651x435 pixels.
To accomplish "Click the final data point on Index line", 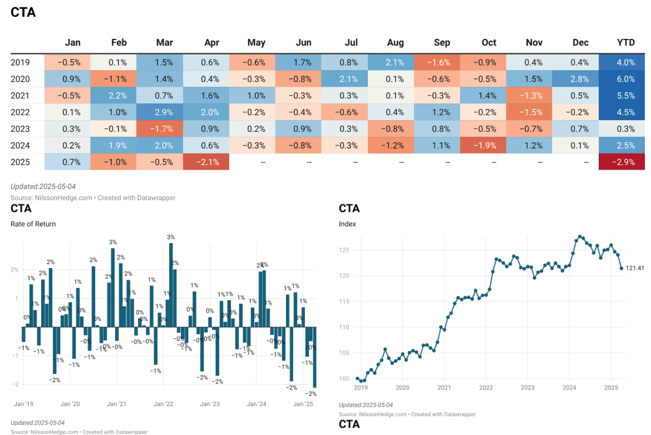I will [622, 268].
